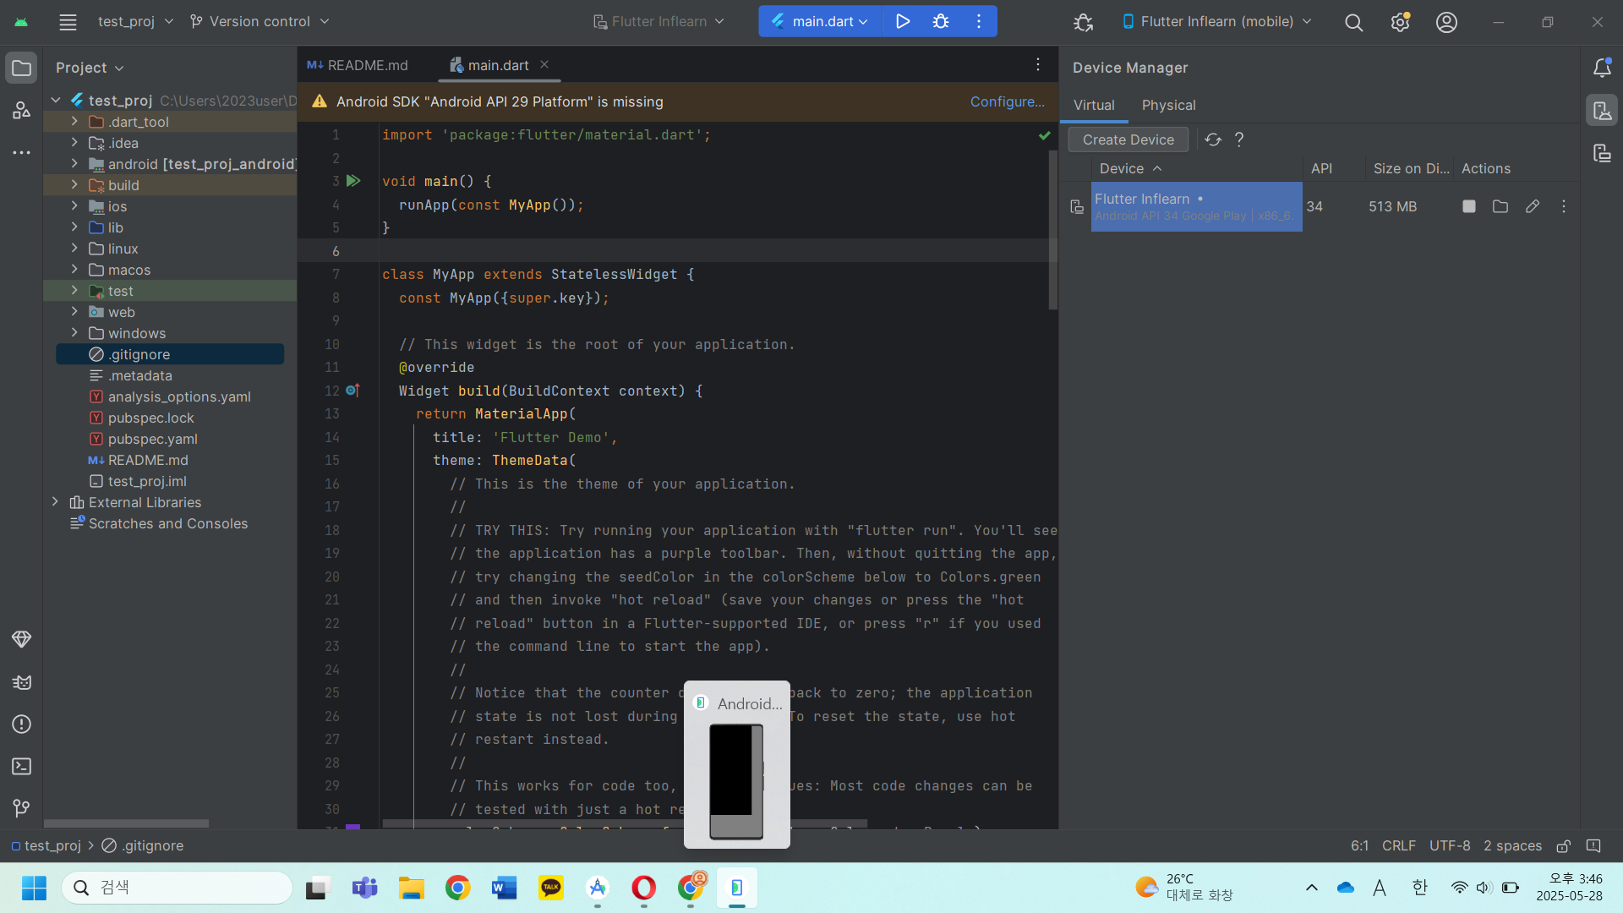
Task: Open pubspec.yaml in the project tree
Action: [x=152, y=439]
